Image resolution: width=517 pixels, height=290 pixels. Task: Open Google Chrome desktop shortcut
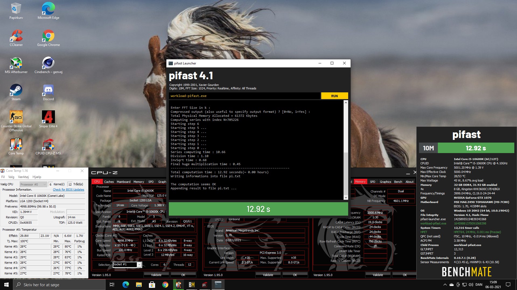(48, 38)
